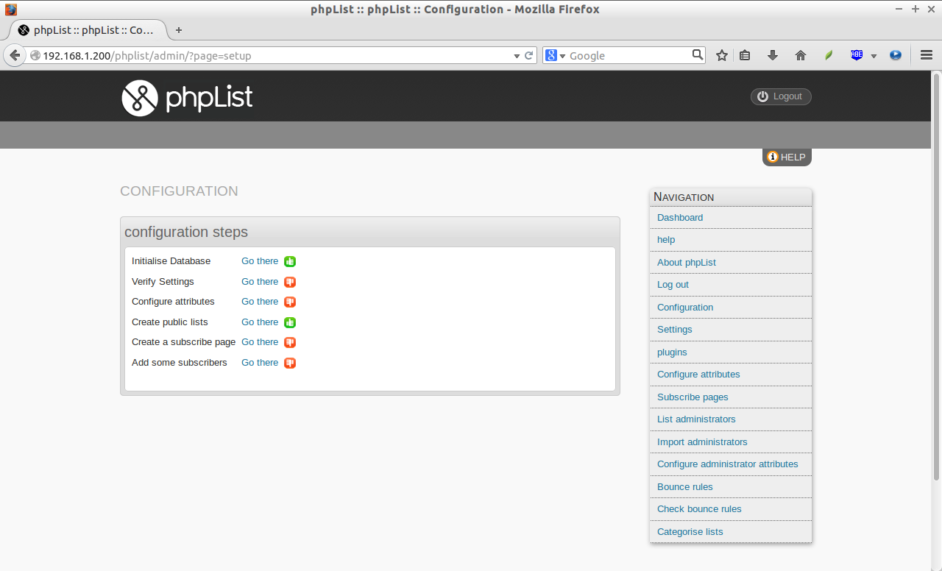
Task: Open Bounce rules navigation item
Action: (x=685, y=487)
